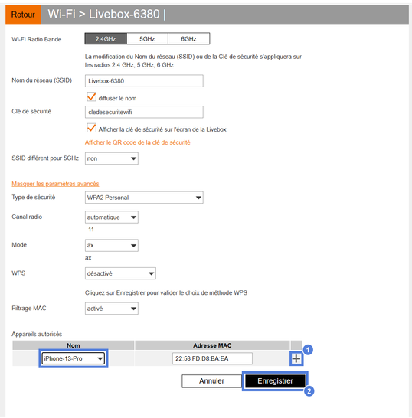412x418 pixels.
Task: Click the Clé de sécurité input field
Action: [144, 112]
